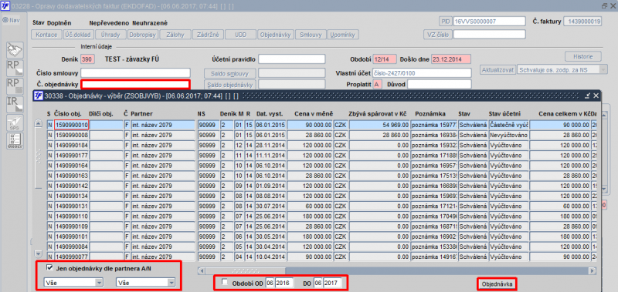Expand the first Vše dropdown
Screen dimensions: 618x292
pyautogui.click(x=73, y=282)
